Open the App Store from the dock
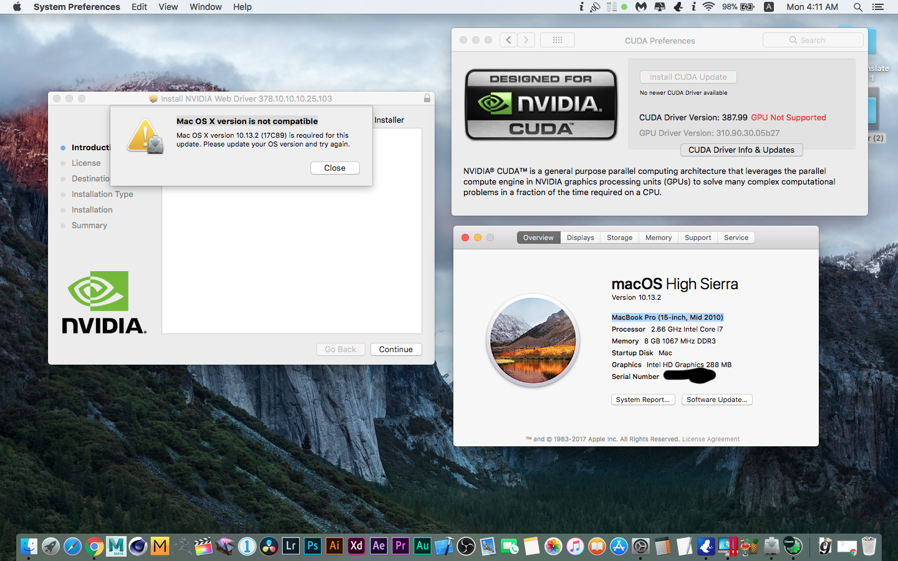This screenshot has height=561, width=898. 619,547
